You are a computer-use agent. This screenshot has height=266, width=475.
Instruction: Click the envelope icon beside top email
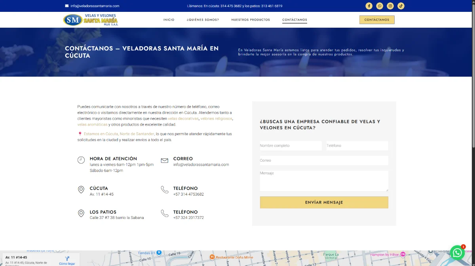pos(66,6)
